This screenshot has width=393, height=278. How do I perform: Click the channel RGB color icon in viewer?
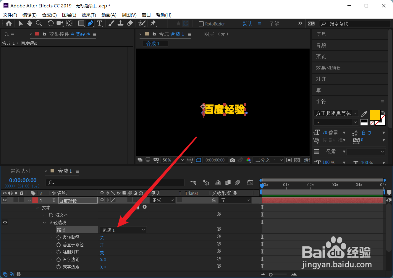[249, 160]
